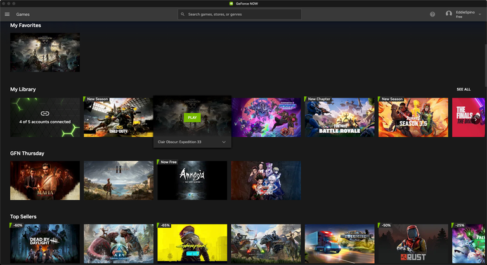The image size is (487, 265).
Task: Focus the search games, stores, or genres field
Action: (x=240, y=15)
